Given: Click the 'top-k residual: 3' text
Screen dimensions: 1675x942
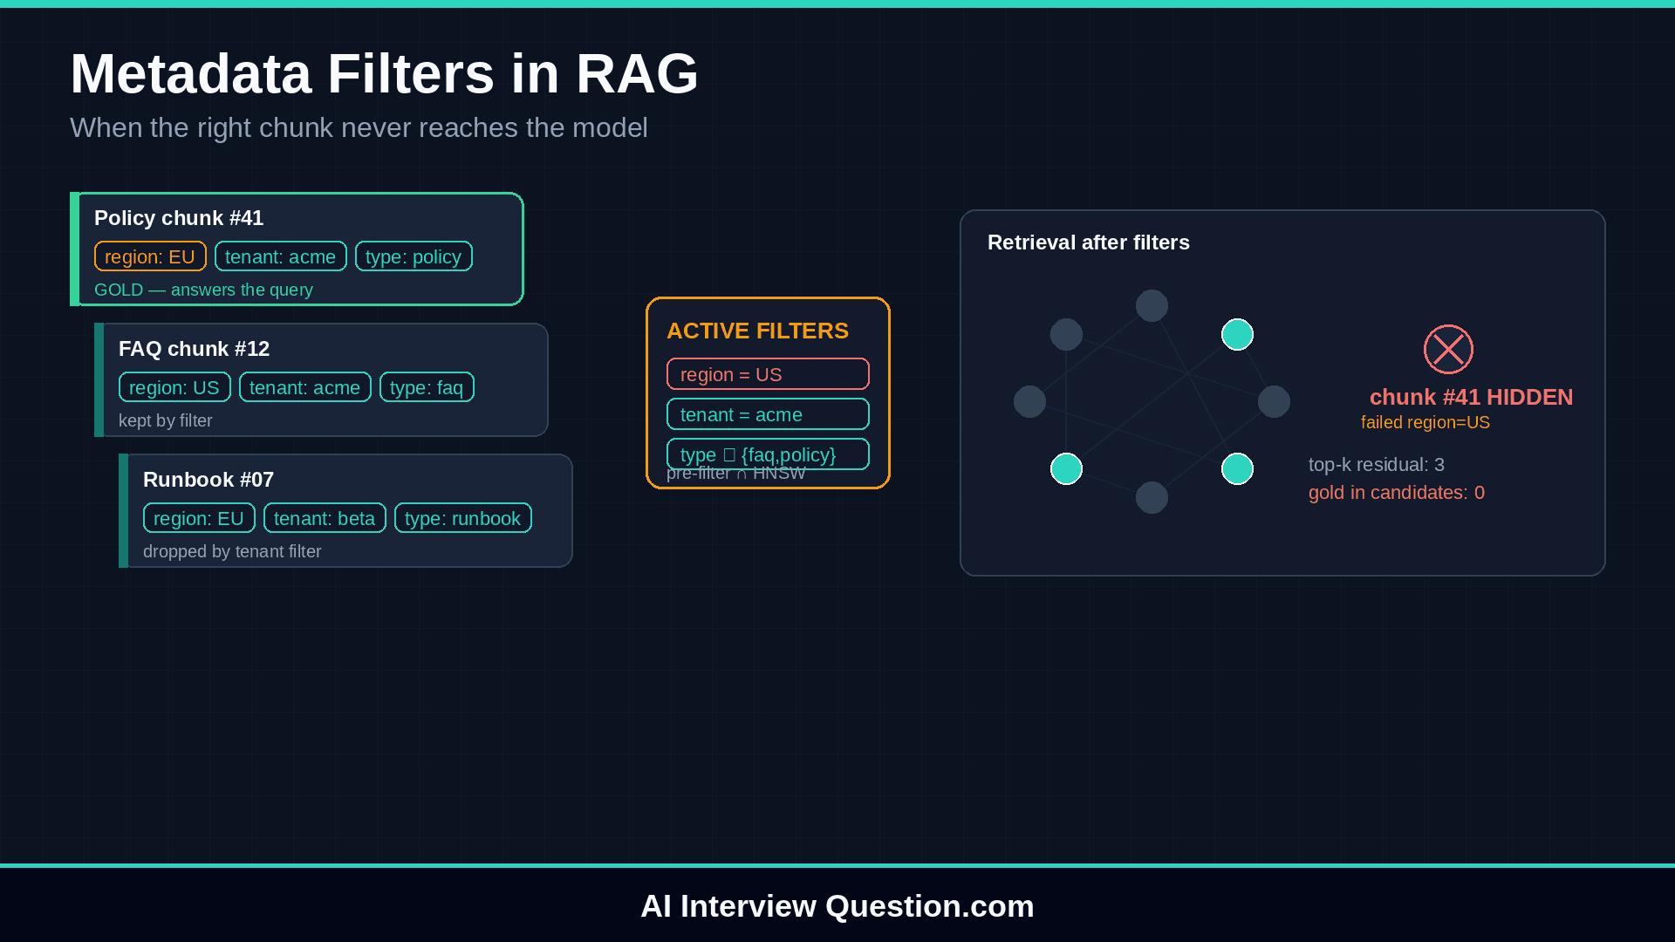Looking at the screenshot, I should coord(1377,465).
